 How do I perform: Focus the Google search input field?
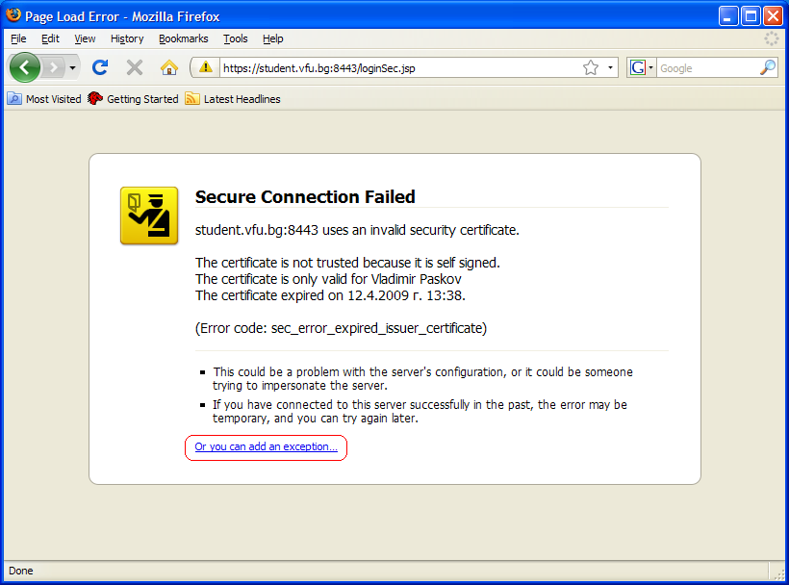point(708,68)
